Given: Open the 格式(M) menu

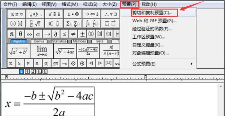Looking at the screenshot, I should [70, 4].
